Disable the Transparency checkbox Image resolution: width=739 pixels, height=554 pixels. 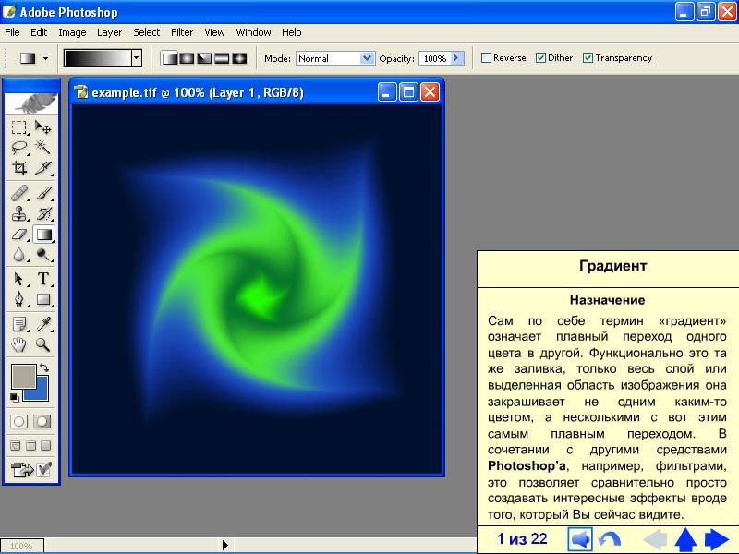(588, 57)
